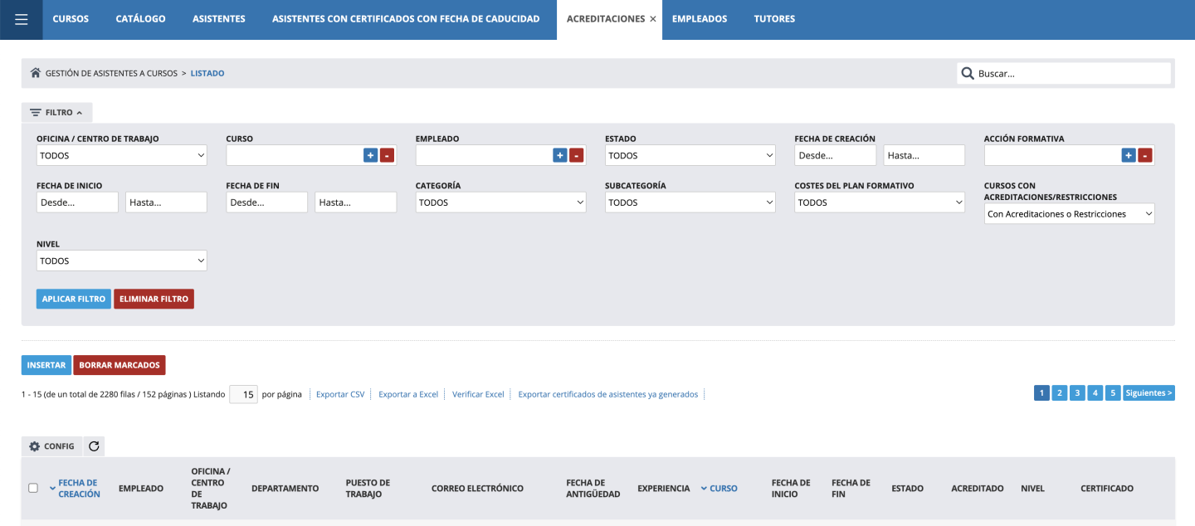Click the table refresh icon

click(x=94, y=446)
